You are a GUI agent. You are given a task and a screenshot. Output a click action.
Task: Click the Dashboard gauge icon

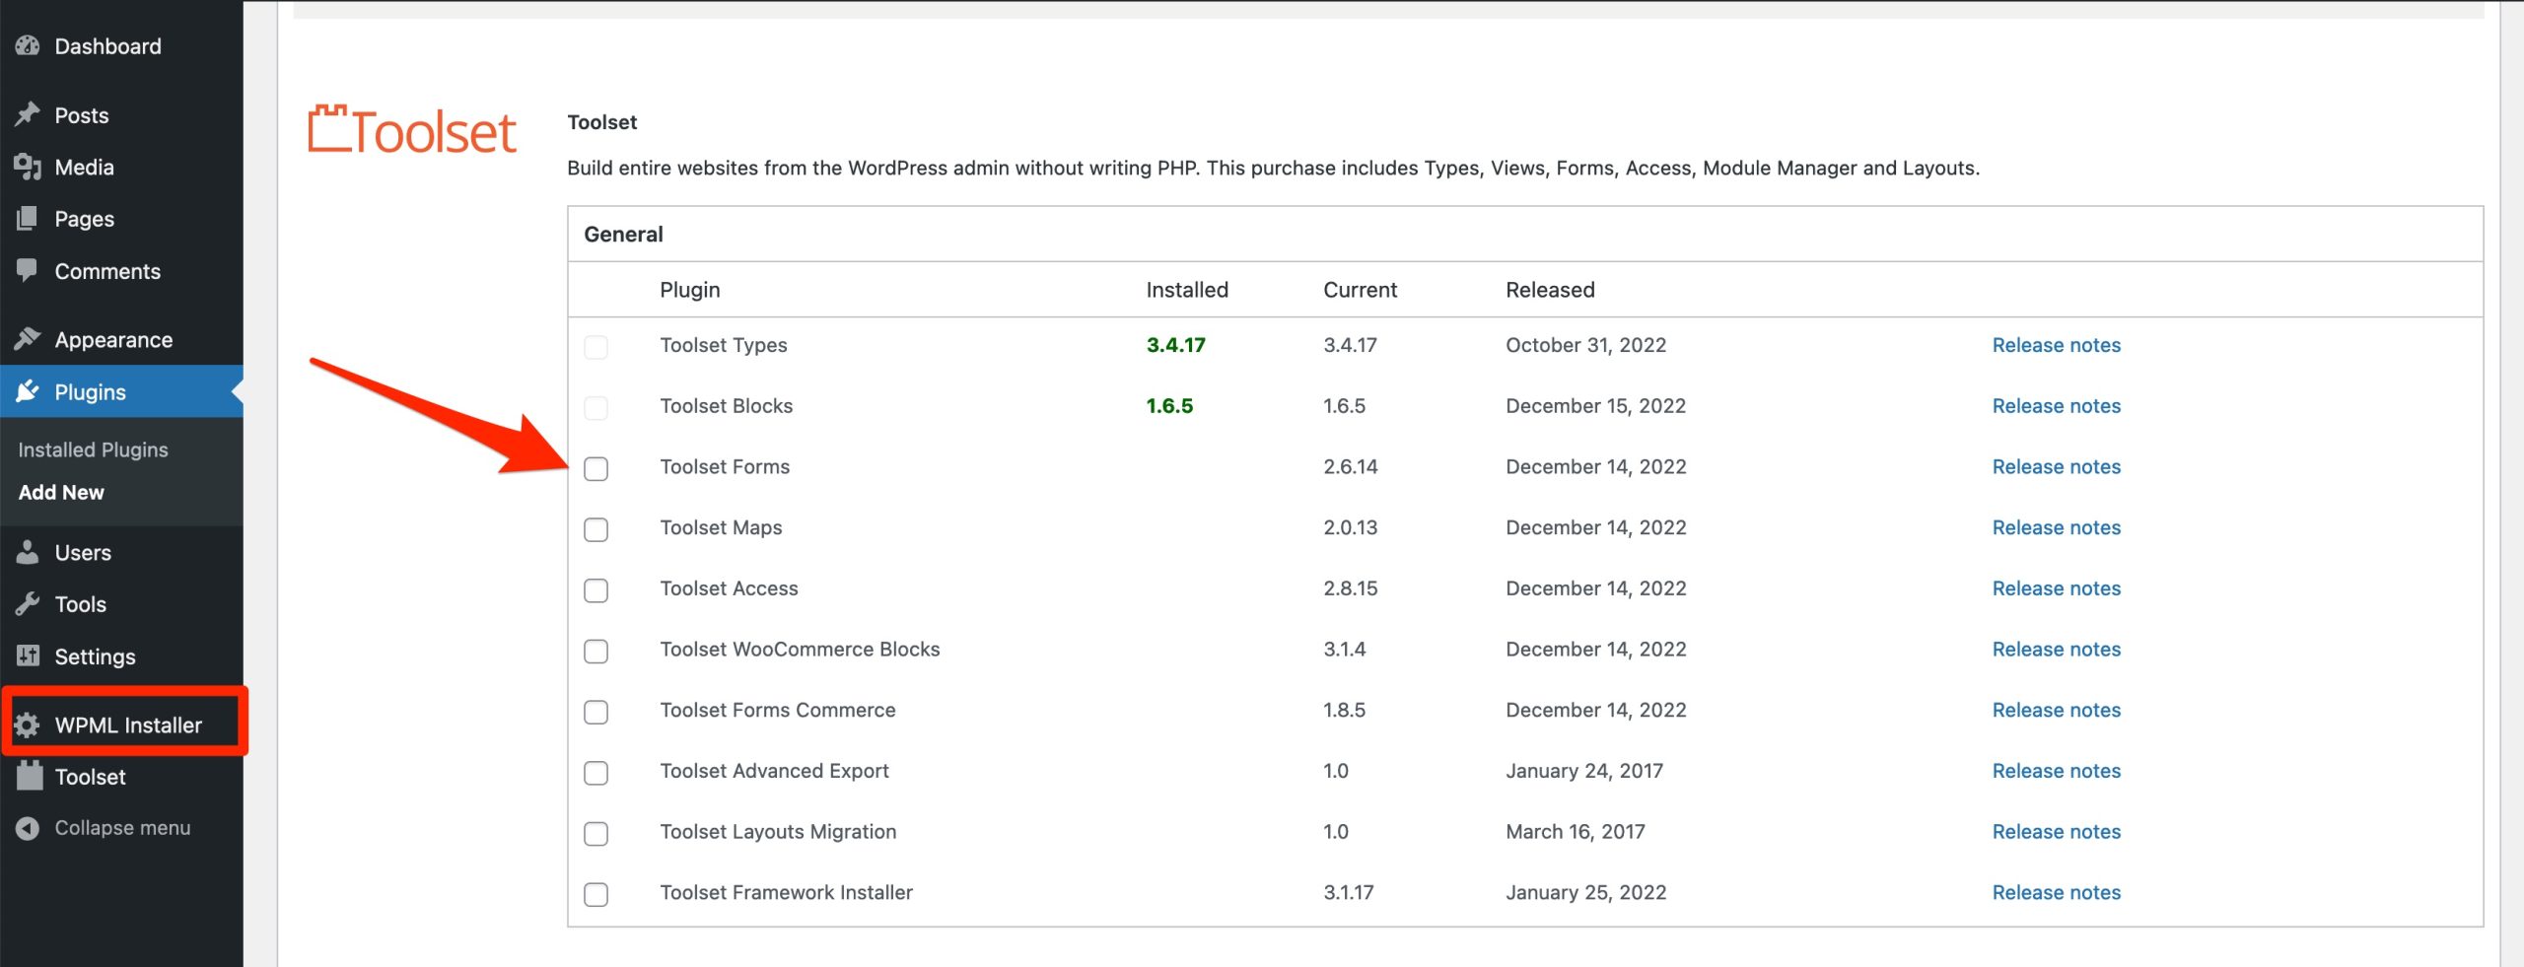point(28,46)
